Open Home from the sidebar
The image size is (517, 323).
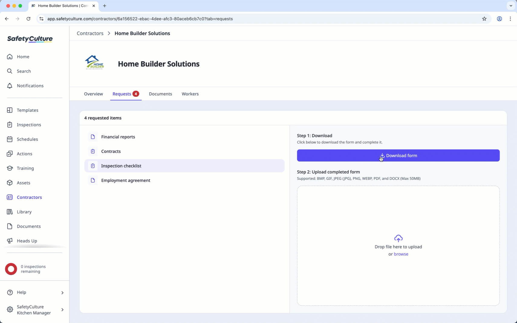pos(23,57)
